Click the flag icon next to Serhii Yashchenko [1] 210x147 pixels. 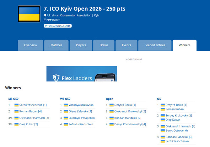click(x=16, y=105)
